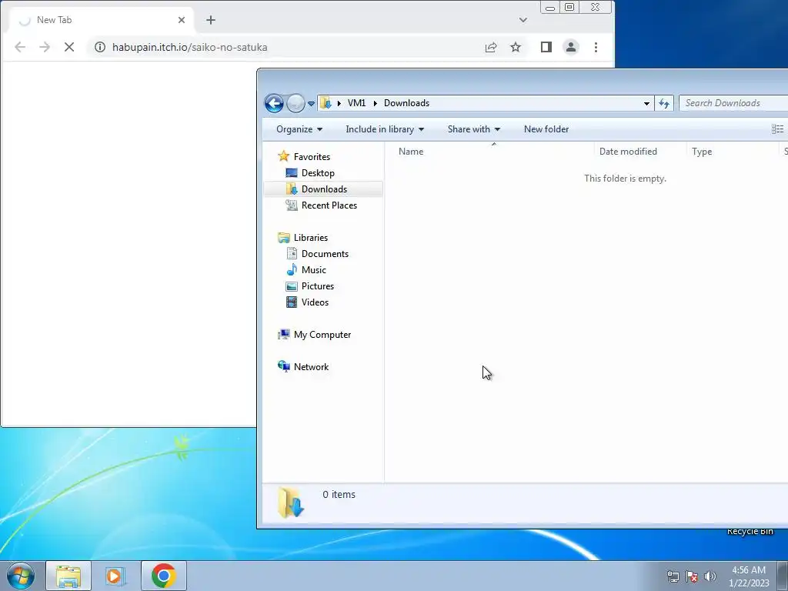
Task: Switch to Chrome on the taskbar
Action: tap(164, 576)
